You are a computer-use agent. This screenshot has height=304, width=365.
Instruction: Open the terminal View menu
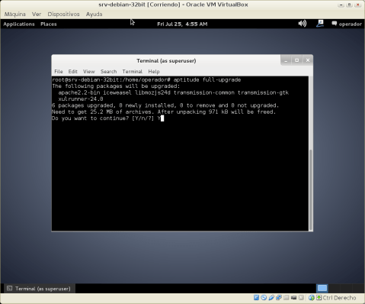pos(89,72)
